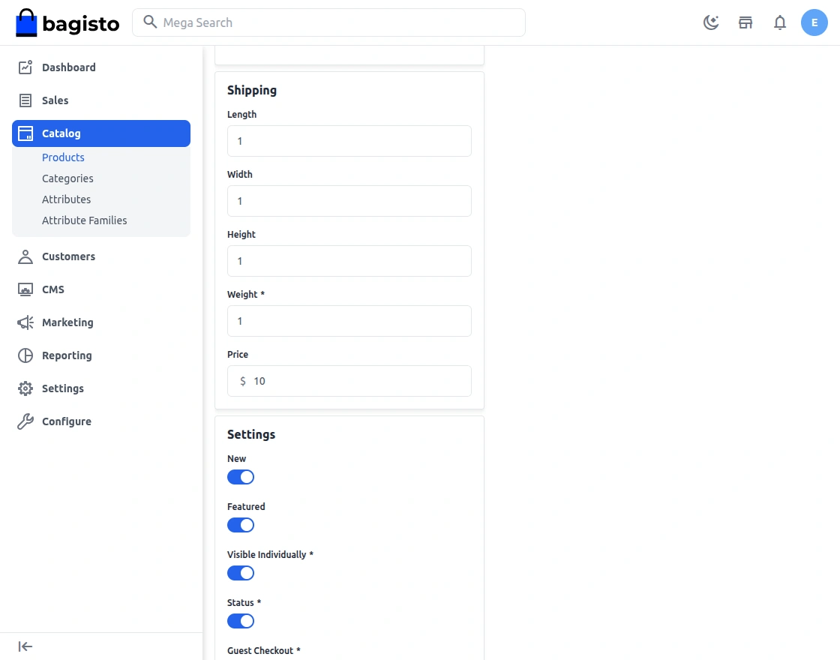Toggle the product Status switch

click(241, 621)
